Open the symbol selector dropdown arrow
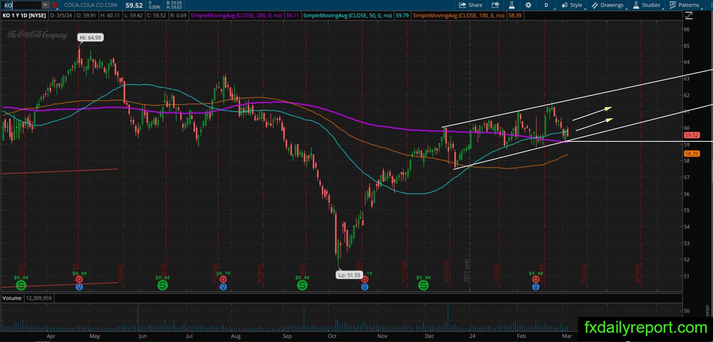The image size is (713, 342). click(x=45, y=5)
